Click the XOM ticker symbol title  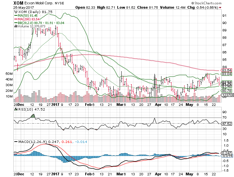click(18, 3)
